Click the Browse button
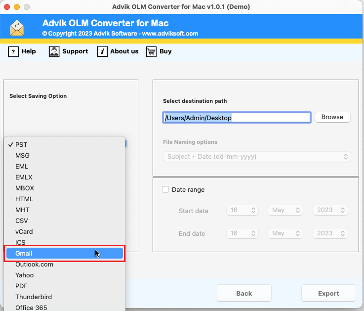Screen dimensions: 364x311 [332, 117]
